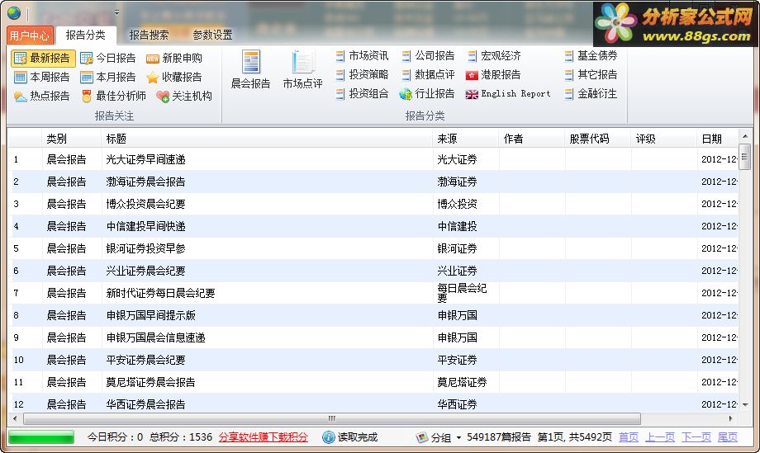This screenshot has height=453, width=760.
Task: Select English Report category
Action: [x=508, y=93]
